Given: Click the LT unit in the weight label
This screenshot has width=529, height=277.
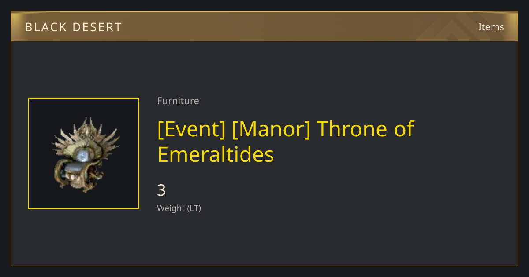Looking at the screenshot, I should (x=194, y=208).
